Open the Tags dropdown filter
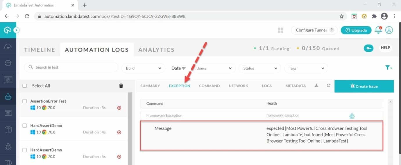The image size is (401, 165). pos(306,68)
